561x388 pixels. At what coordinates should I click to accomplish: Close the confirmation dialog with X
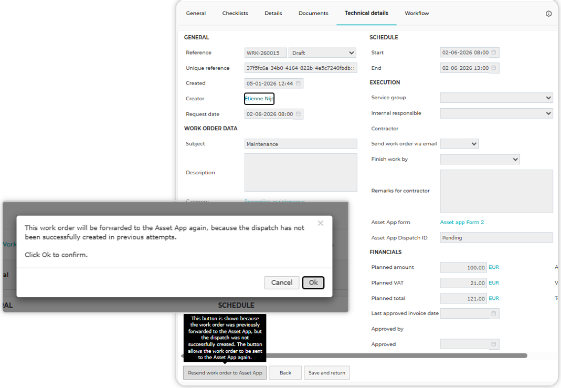(x=321, y=223)
